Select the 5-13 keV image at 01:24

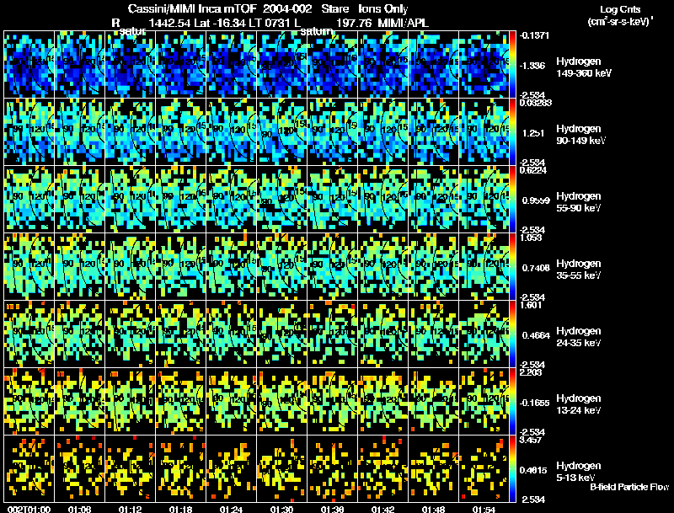(x=231, y=468)
